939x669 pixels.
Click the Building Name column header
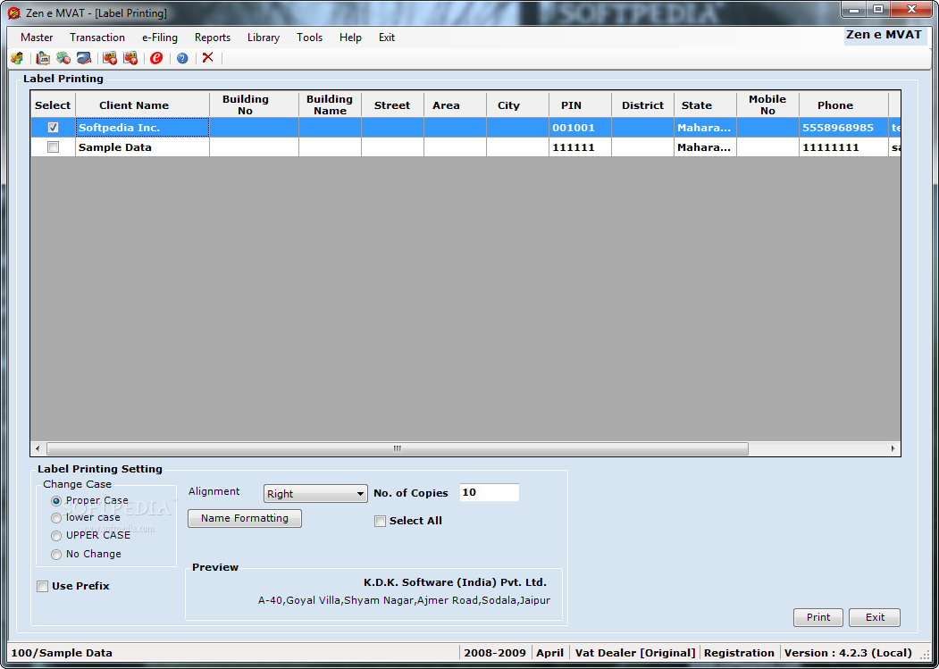[330, 105]
